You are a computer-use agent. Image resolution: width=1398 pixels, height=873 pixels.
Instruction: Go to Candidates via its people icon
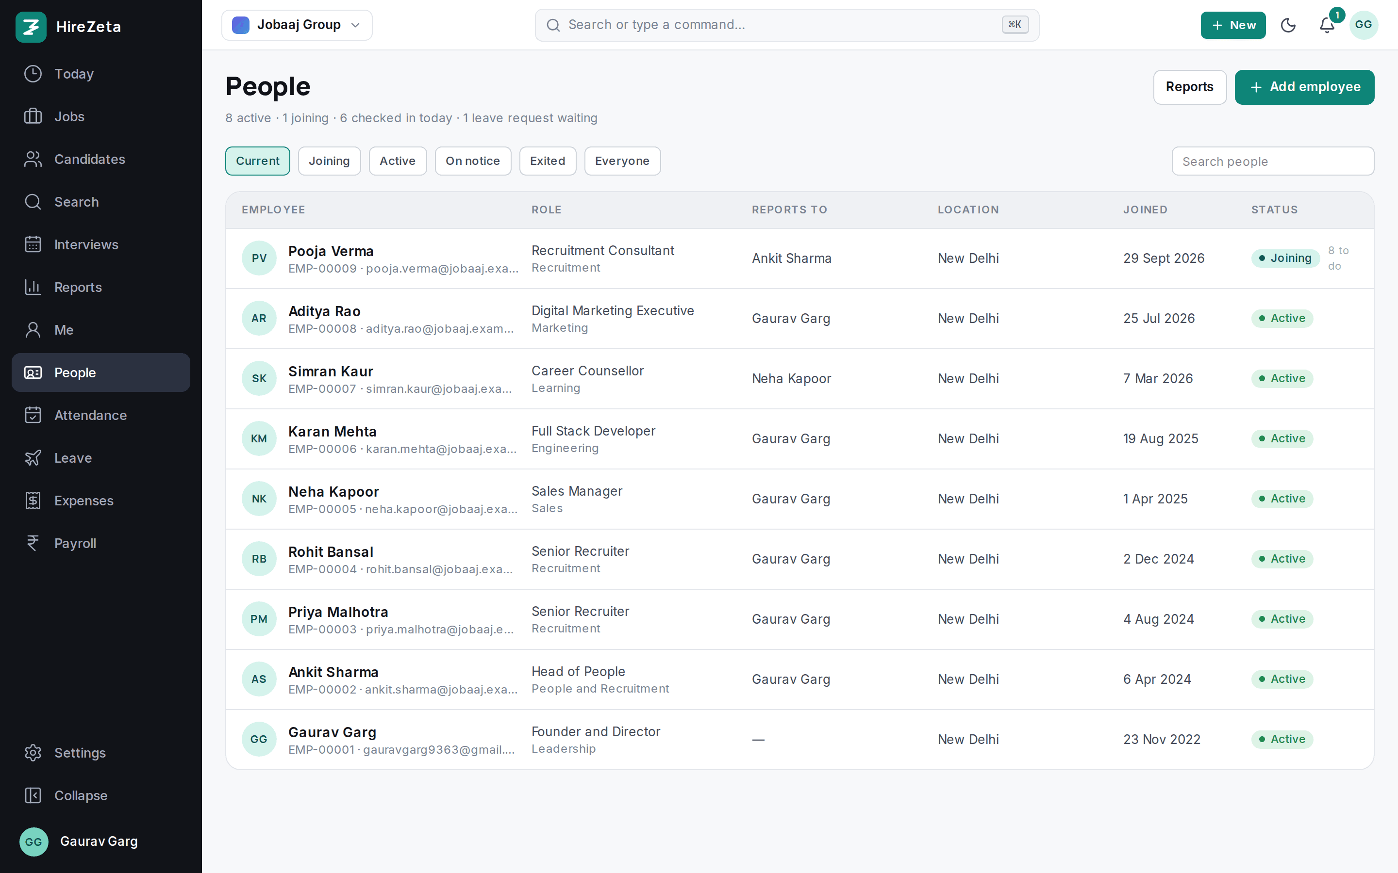click(33, 160)
